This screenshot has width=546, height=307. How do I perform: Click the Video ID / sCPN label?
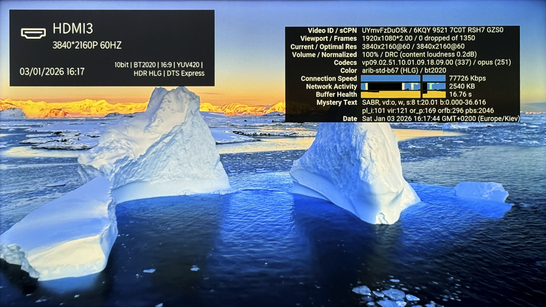[x=332, y=30]
